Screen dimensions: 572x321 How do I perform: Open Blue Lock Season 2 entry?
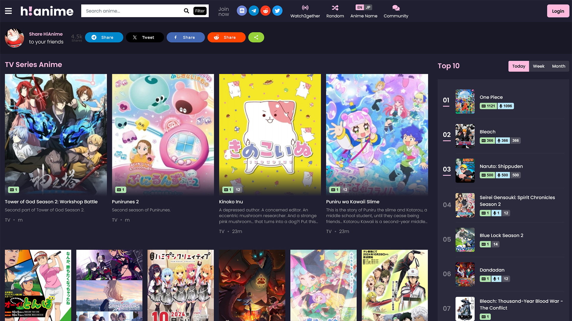[501, 235]
